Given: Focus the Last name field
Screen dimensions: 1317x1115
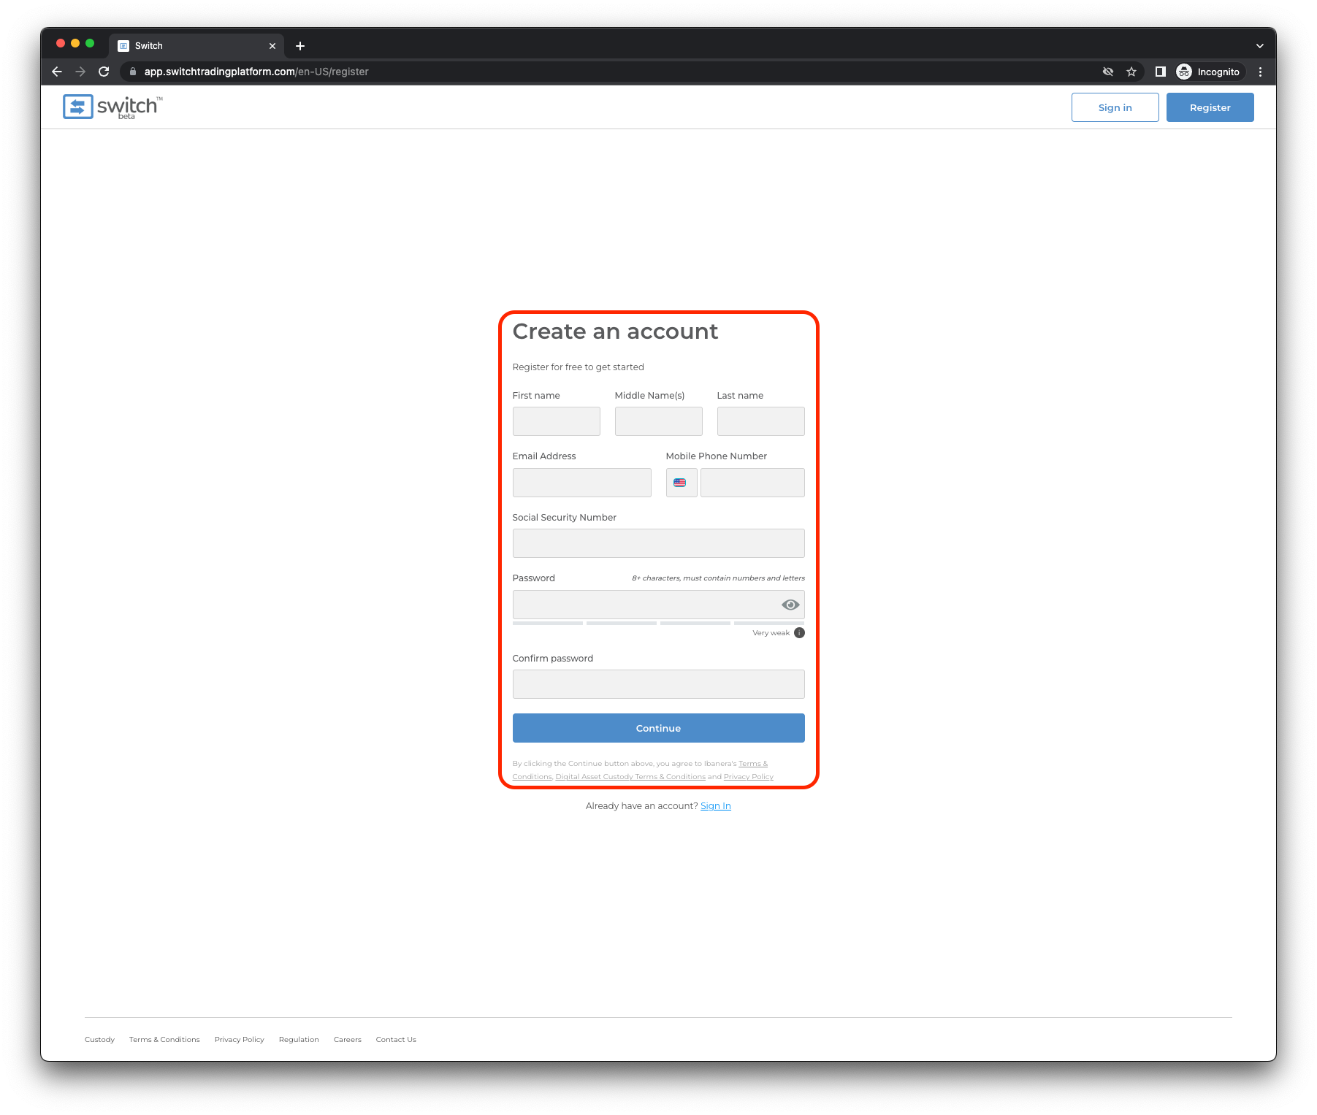Looking at the screenshot, I should click(760, 421).
